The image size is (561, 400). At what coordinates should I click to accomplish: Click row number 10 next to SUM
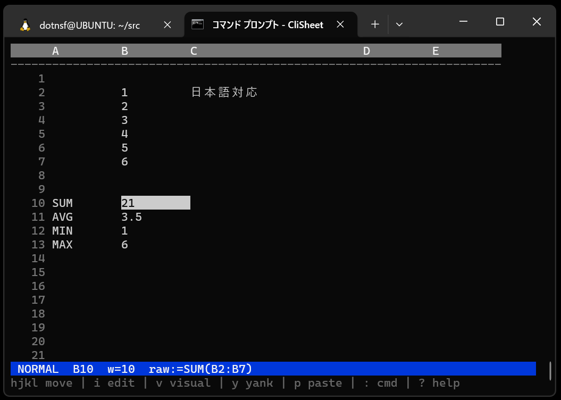(38, 203)
